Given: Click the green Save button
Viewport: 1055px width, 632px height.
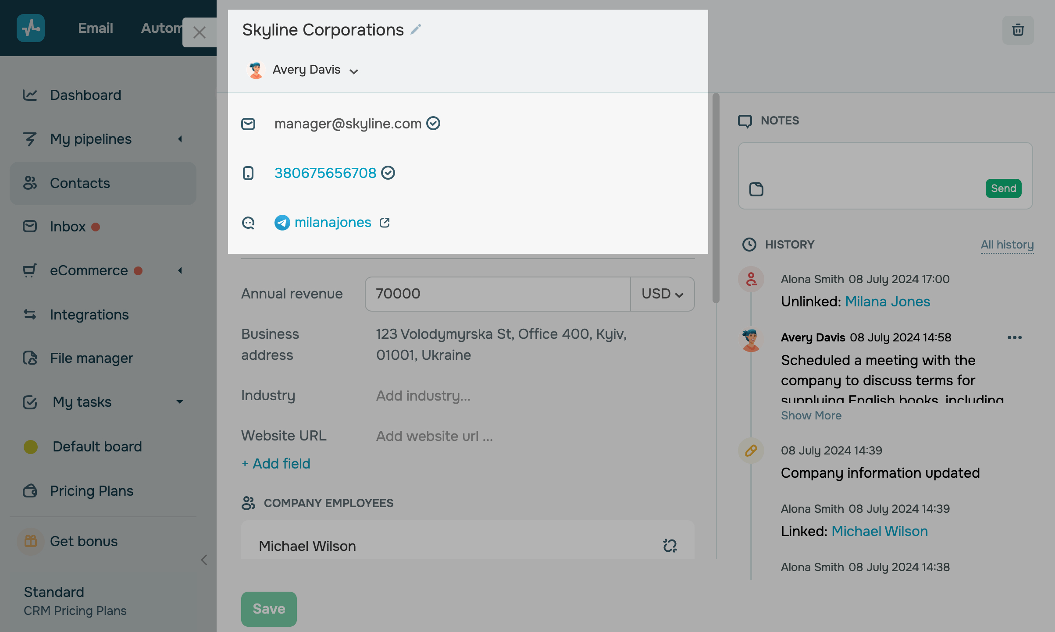Looking at the screenshot, I should (269, 609).
